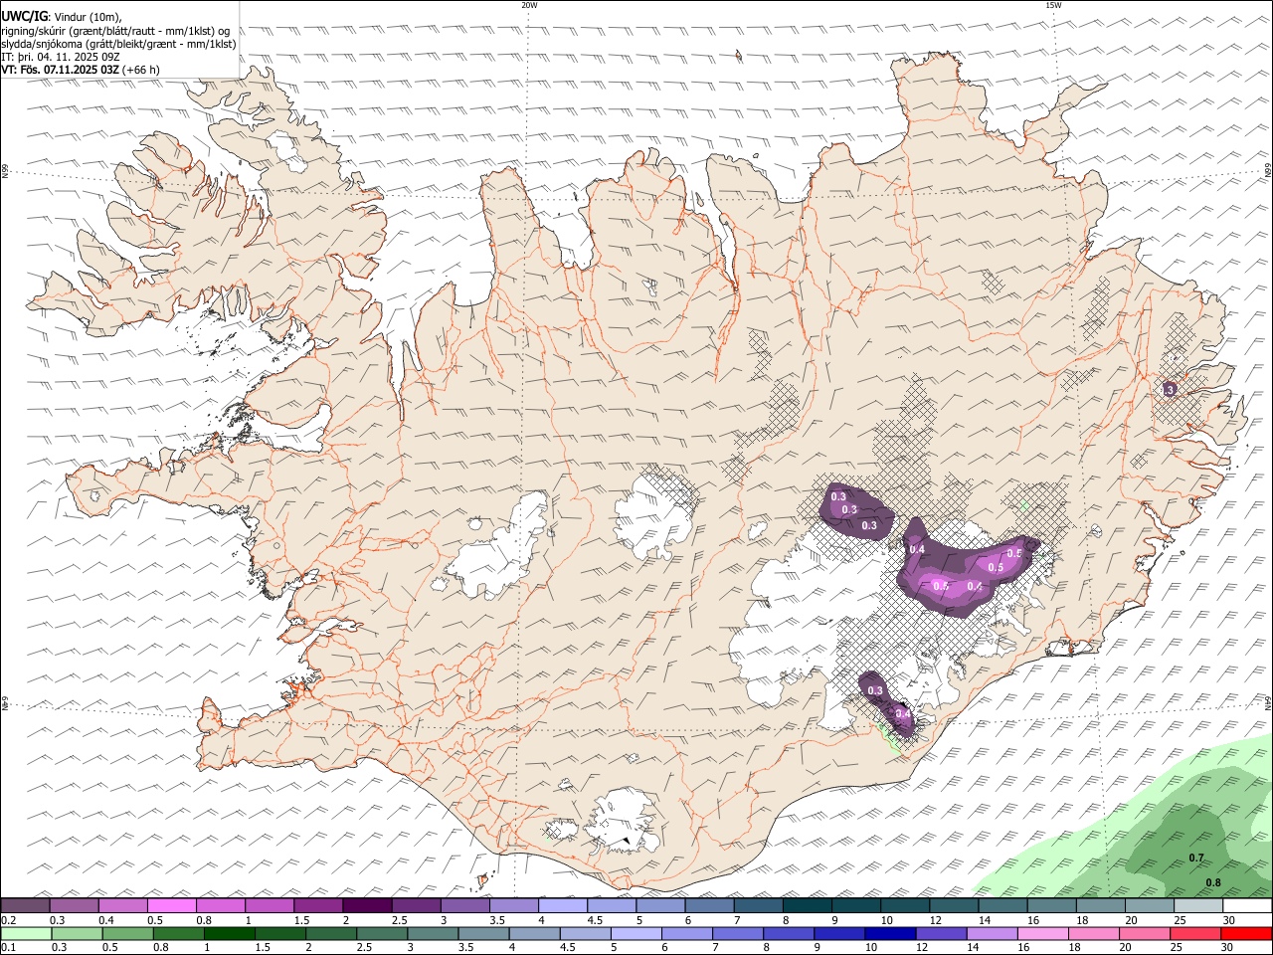Click the upper legend label '0.2'

8,920
